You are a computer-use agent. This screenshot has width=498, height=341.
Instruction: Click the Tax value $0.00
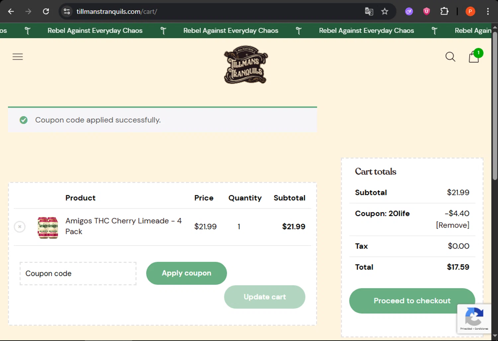(x=458, y=246)
